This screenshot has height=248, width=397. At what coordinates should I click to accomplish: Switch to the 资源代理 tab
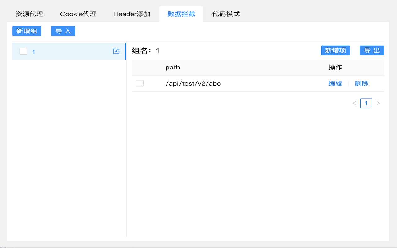pos(29,14)
